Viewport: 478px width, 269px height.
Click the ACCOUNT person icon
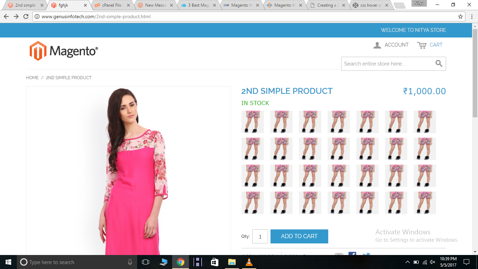377,45
